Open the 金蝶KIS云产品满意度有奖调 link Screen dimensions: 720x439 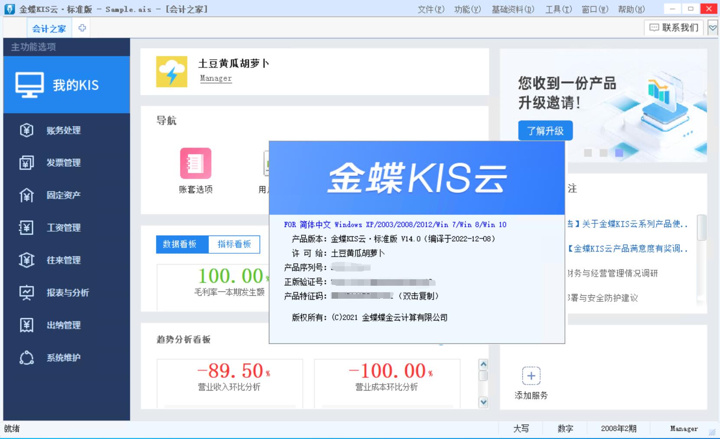pos(628,249)
